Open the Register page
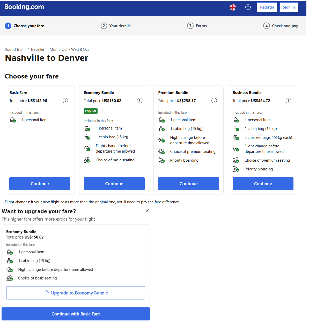 pyautogui.click(x=267, y=7)
